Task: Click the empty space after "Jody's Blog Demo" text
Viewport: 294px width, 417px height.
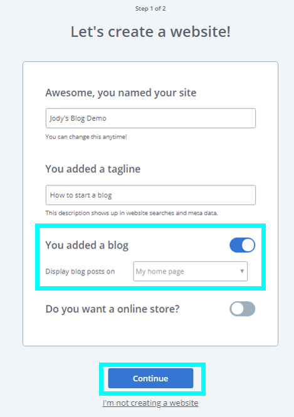Action: pyautogui.click(x=181, y=118)
